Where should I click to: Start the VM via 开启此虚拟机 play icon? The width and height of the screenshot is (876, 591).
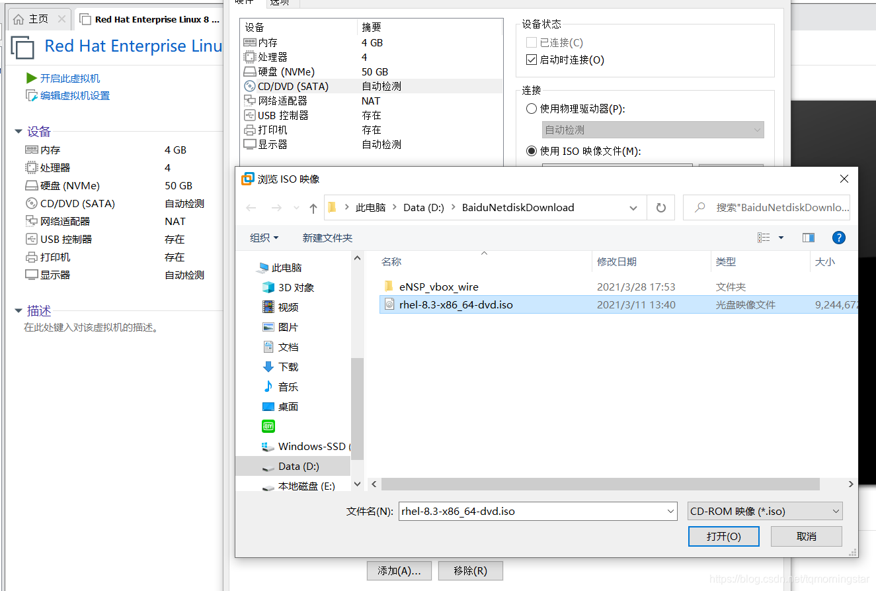point(31,78)
